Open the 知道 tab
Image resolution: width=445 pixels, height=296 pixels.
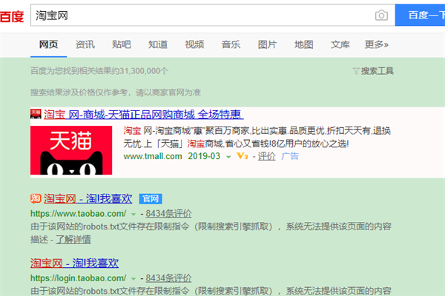158,44
